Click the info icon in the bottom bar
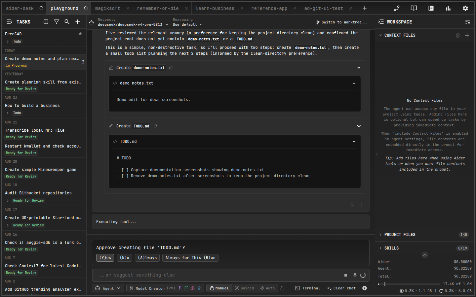This screenshot has width=476, height=297. click(365, 288)
